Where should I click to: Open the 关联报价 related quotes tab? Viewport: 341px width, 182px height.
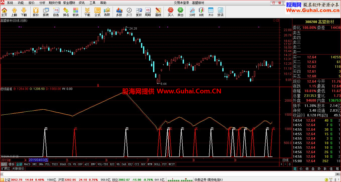pyautogui.click(x=18, y=168)
